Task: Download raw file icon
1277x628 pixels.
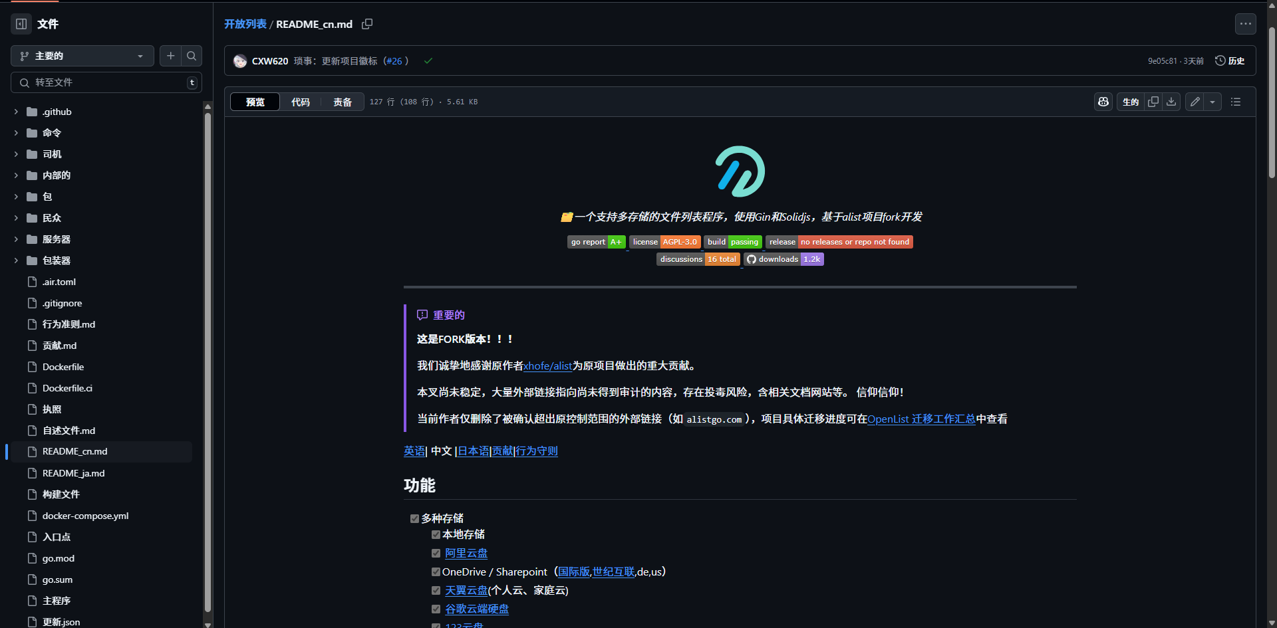Action: click(1171, 102)
